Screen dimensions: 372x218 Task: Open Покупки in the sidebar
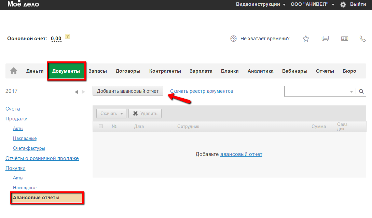tap(15, 168)
